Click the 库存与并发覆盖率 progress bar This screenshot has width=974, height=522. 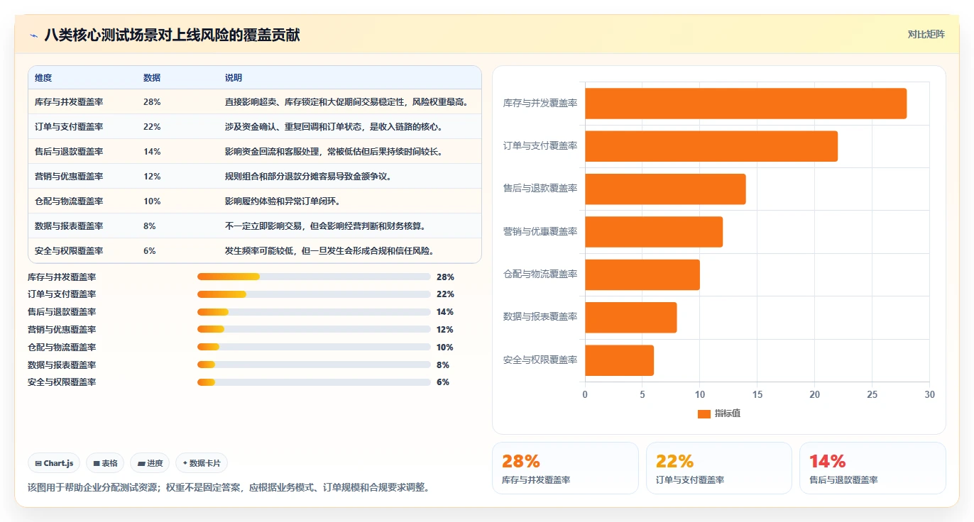(x=314, y=277)
